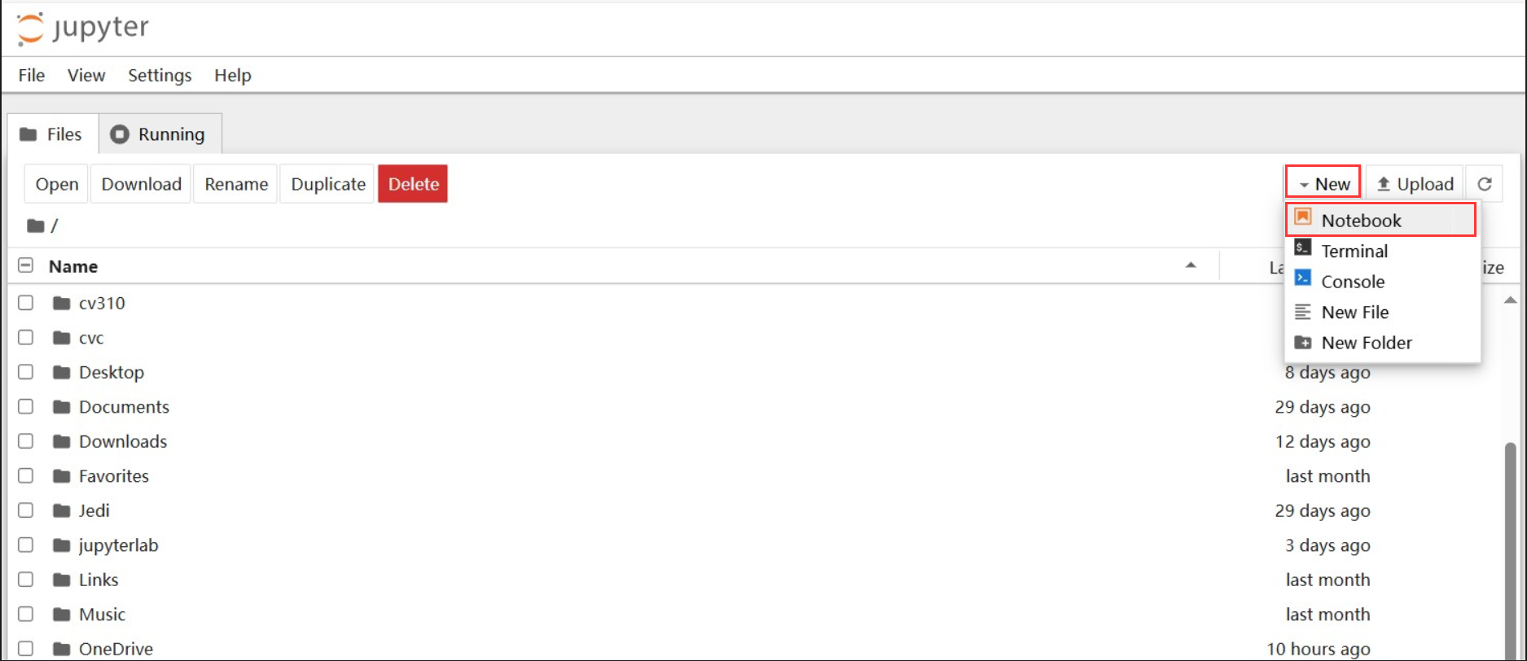Toggle the select-all header checkbox
Screen dimensions: 1527x661
tap(26, 265)
